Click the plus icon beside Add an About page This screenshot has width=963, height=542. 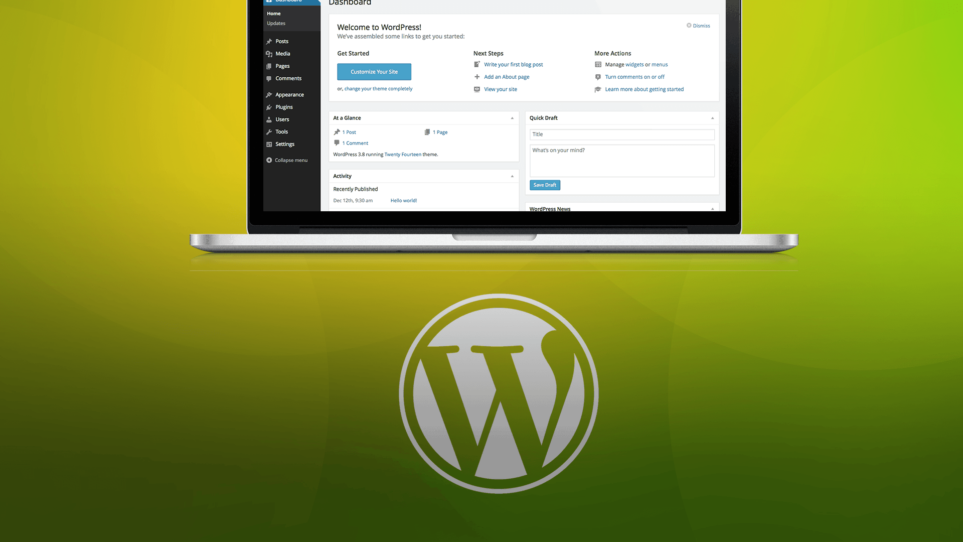[477, 77]
